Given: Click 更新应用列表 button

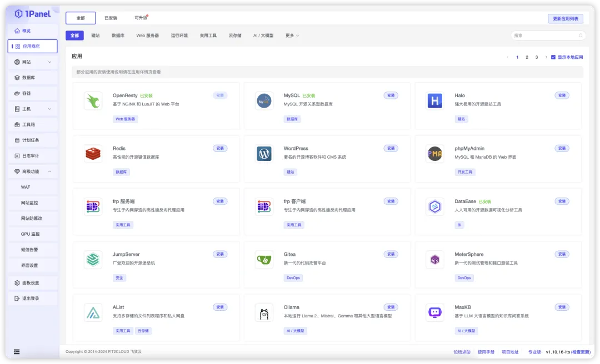Looking at the screenshot, I should click(566, 19).
